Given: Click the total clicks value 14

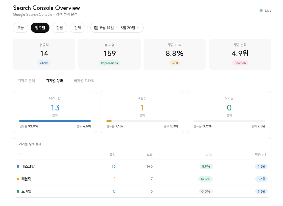Looking at the screenshot, I should coord(44,53).
